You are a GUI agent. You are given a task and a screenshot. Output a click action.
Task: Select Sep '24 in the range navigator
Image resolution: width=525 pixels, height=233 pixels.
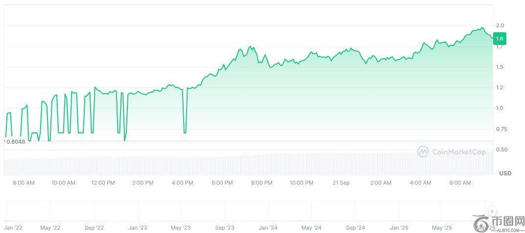point(355,228)
